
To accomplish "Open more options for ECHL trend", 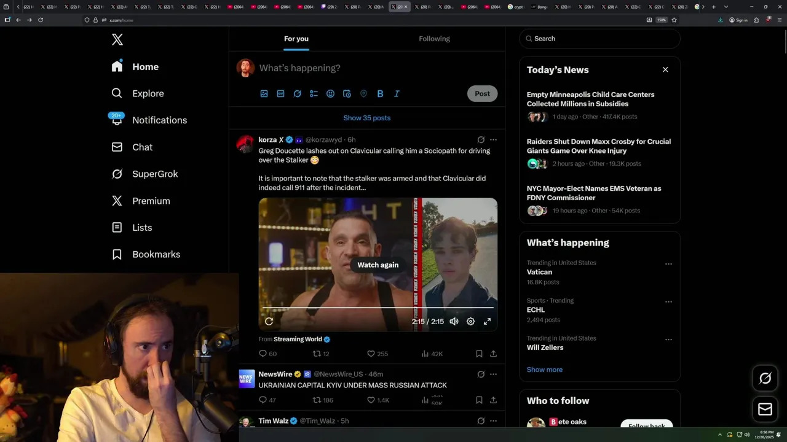I will coord(668,302).
